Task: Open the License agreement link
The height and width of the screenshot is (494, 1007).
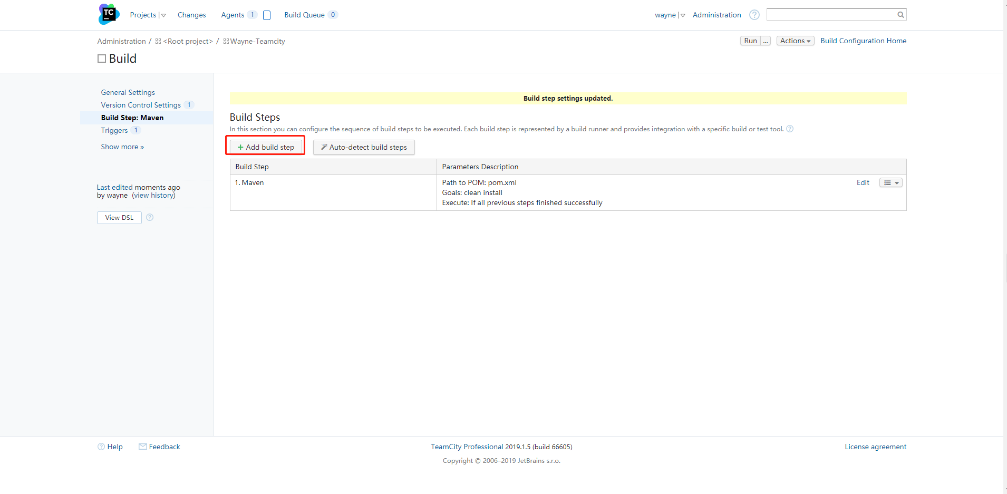Action: point(875,447)
